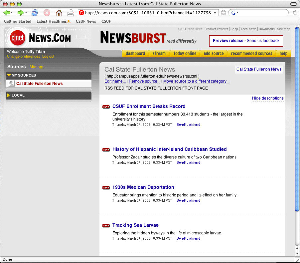Click Remove source... link
This screenshot has height=263, width=300.
pyautogui.click(x=144, y=81)
